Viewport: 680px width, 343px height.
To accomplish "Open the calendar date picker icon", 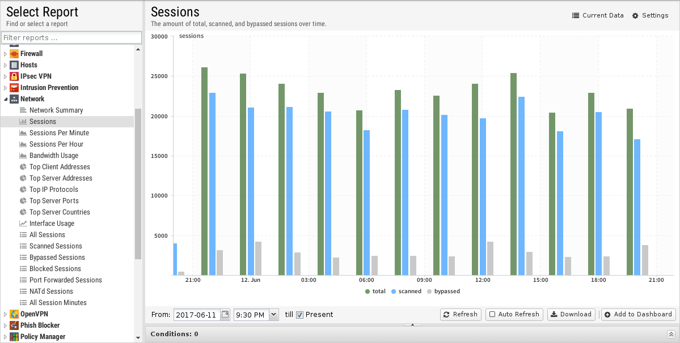I will [225, 315].
